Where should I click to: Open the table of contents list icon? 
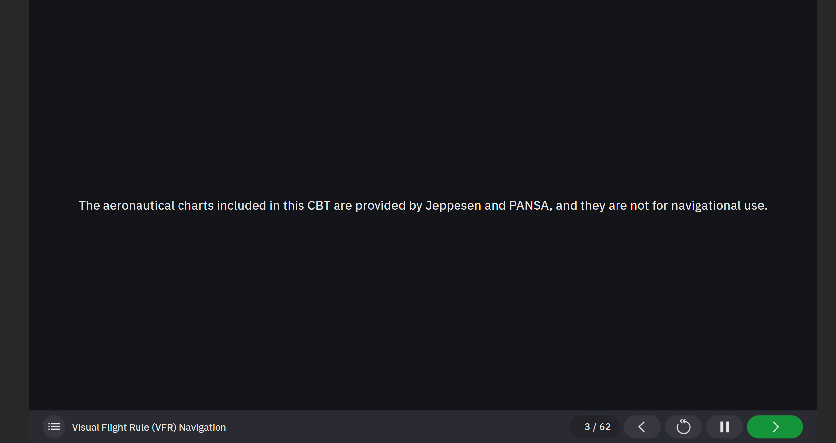(x=54, y=427)
